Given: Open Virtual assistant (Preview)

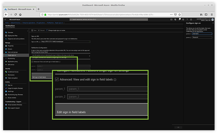Looking at the screenshot, I should pos(16,105).
